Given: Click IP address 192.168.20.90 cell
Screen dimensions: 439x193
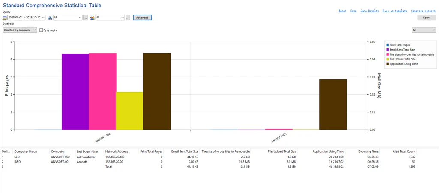Looking at the screenshot, I should point(114,162).
